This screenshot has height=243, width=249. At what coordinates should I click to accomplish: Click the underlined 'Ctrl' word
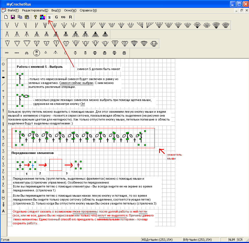82,104
